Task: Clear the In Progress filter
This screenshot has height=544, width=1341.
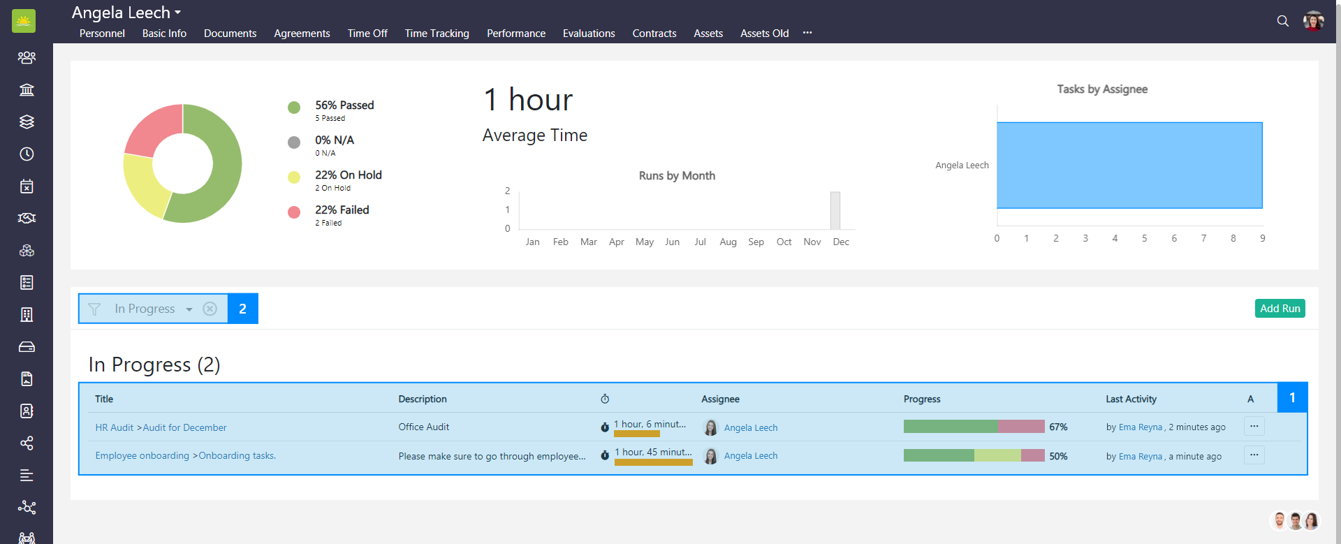Action: [x=210, y=309]
